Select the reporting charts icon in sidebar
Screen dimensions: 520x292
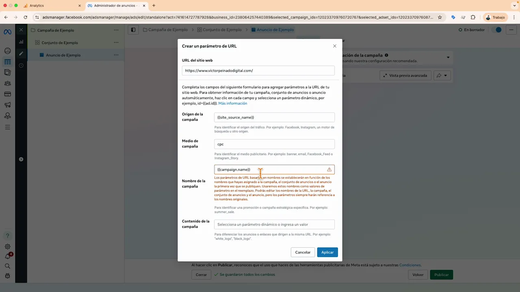pyautogui.click(x=21, y=42)
